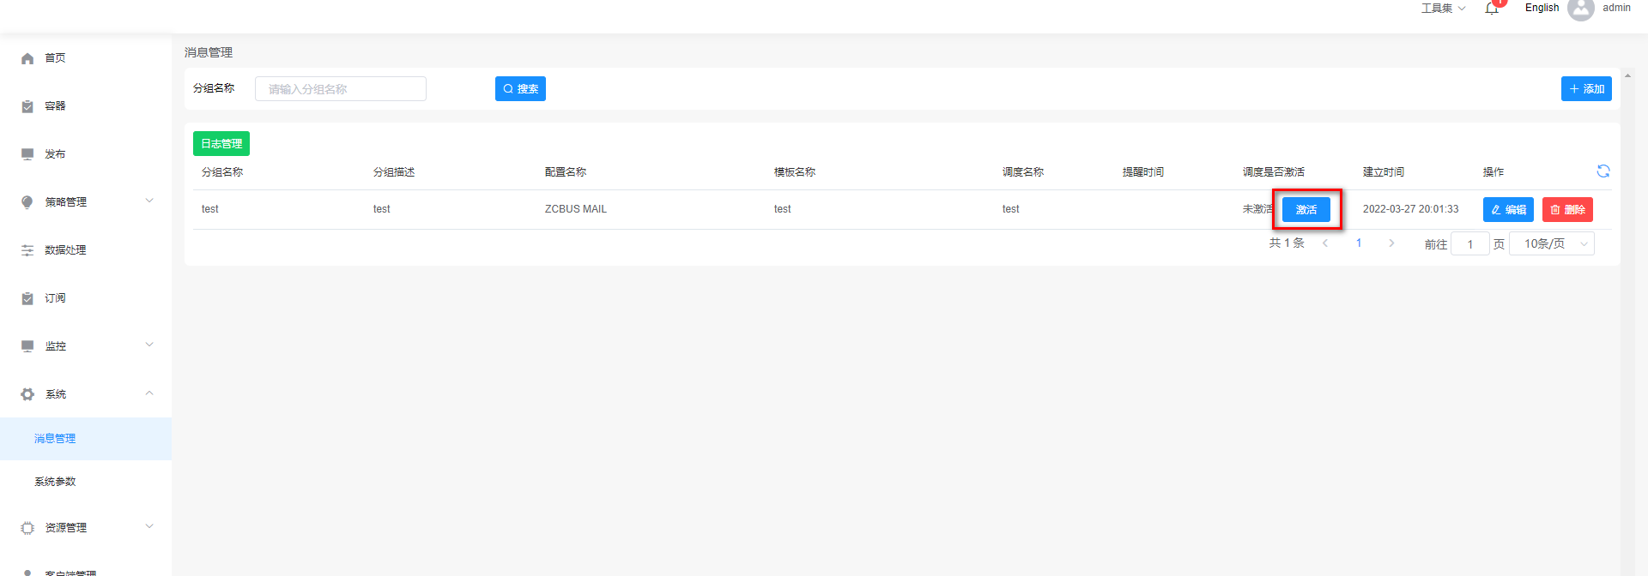Open 首页 menu item
Image resolution: width=1648 pixels, height=576 pixels.
click(x=86, y=58)
